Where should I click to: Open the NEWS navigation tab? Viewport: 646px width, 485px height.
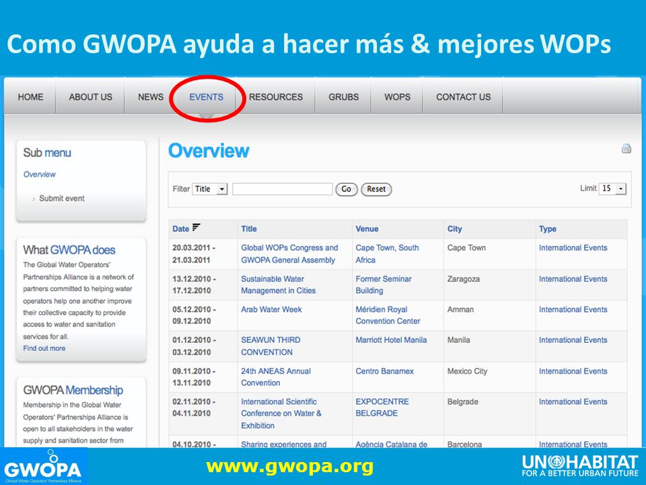[x=151, y=97]
